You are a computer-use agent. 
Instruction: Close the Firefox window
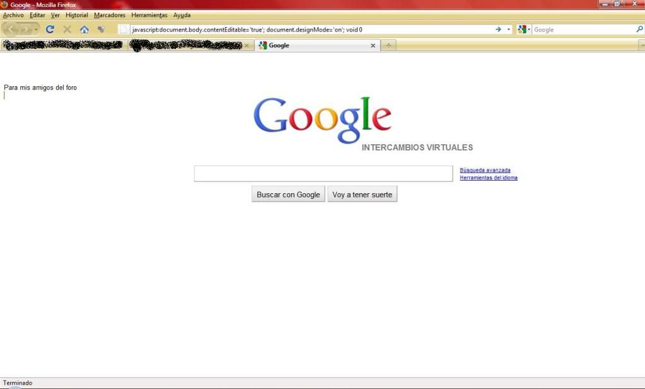coord(634,4)
